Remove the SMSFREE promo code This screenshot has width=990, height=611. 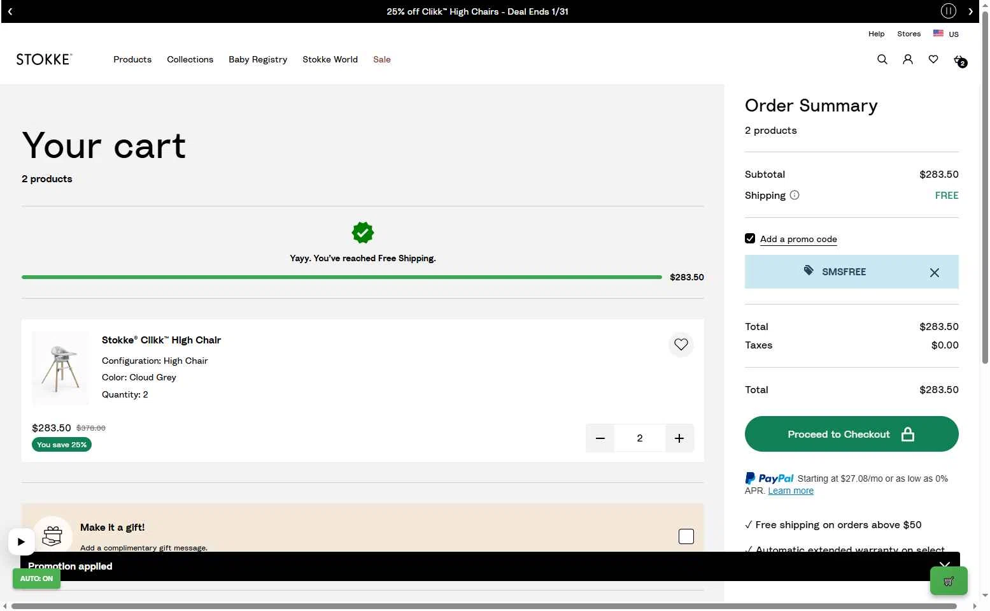(934, 273)
